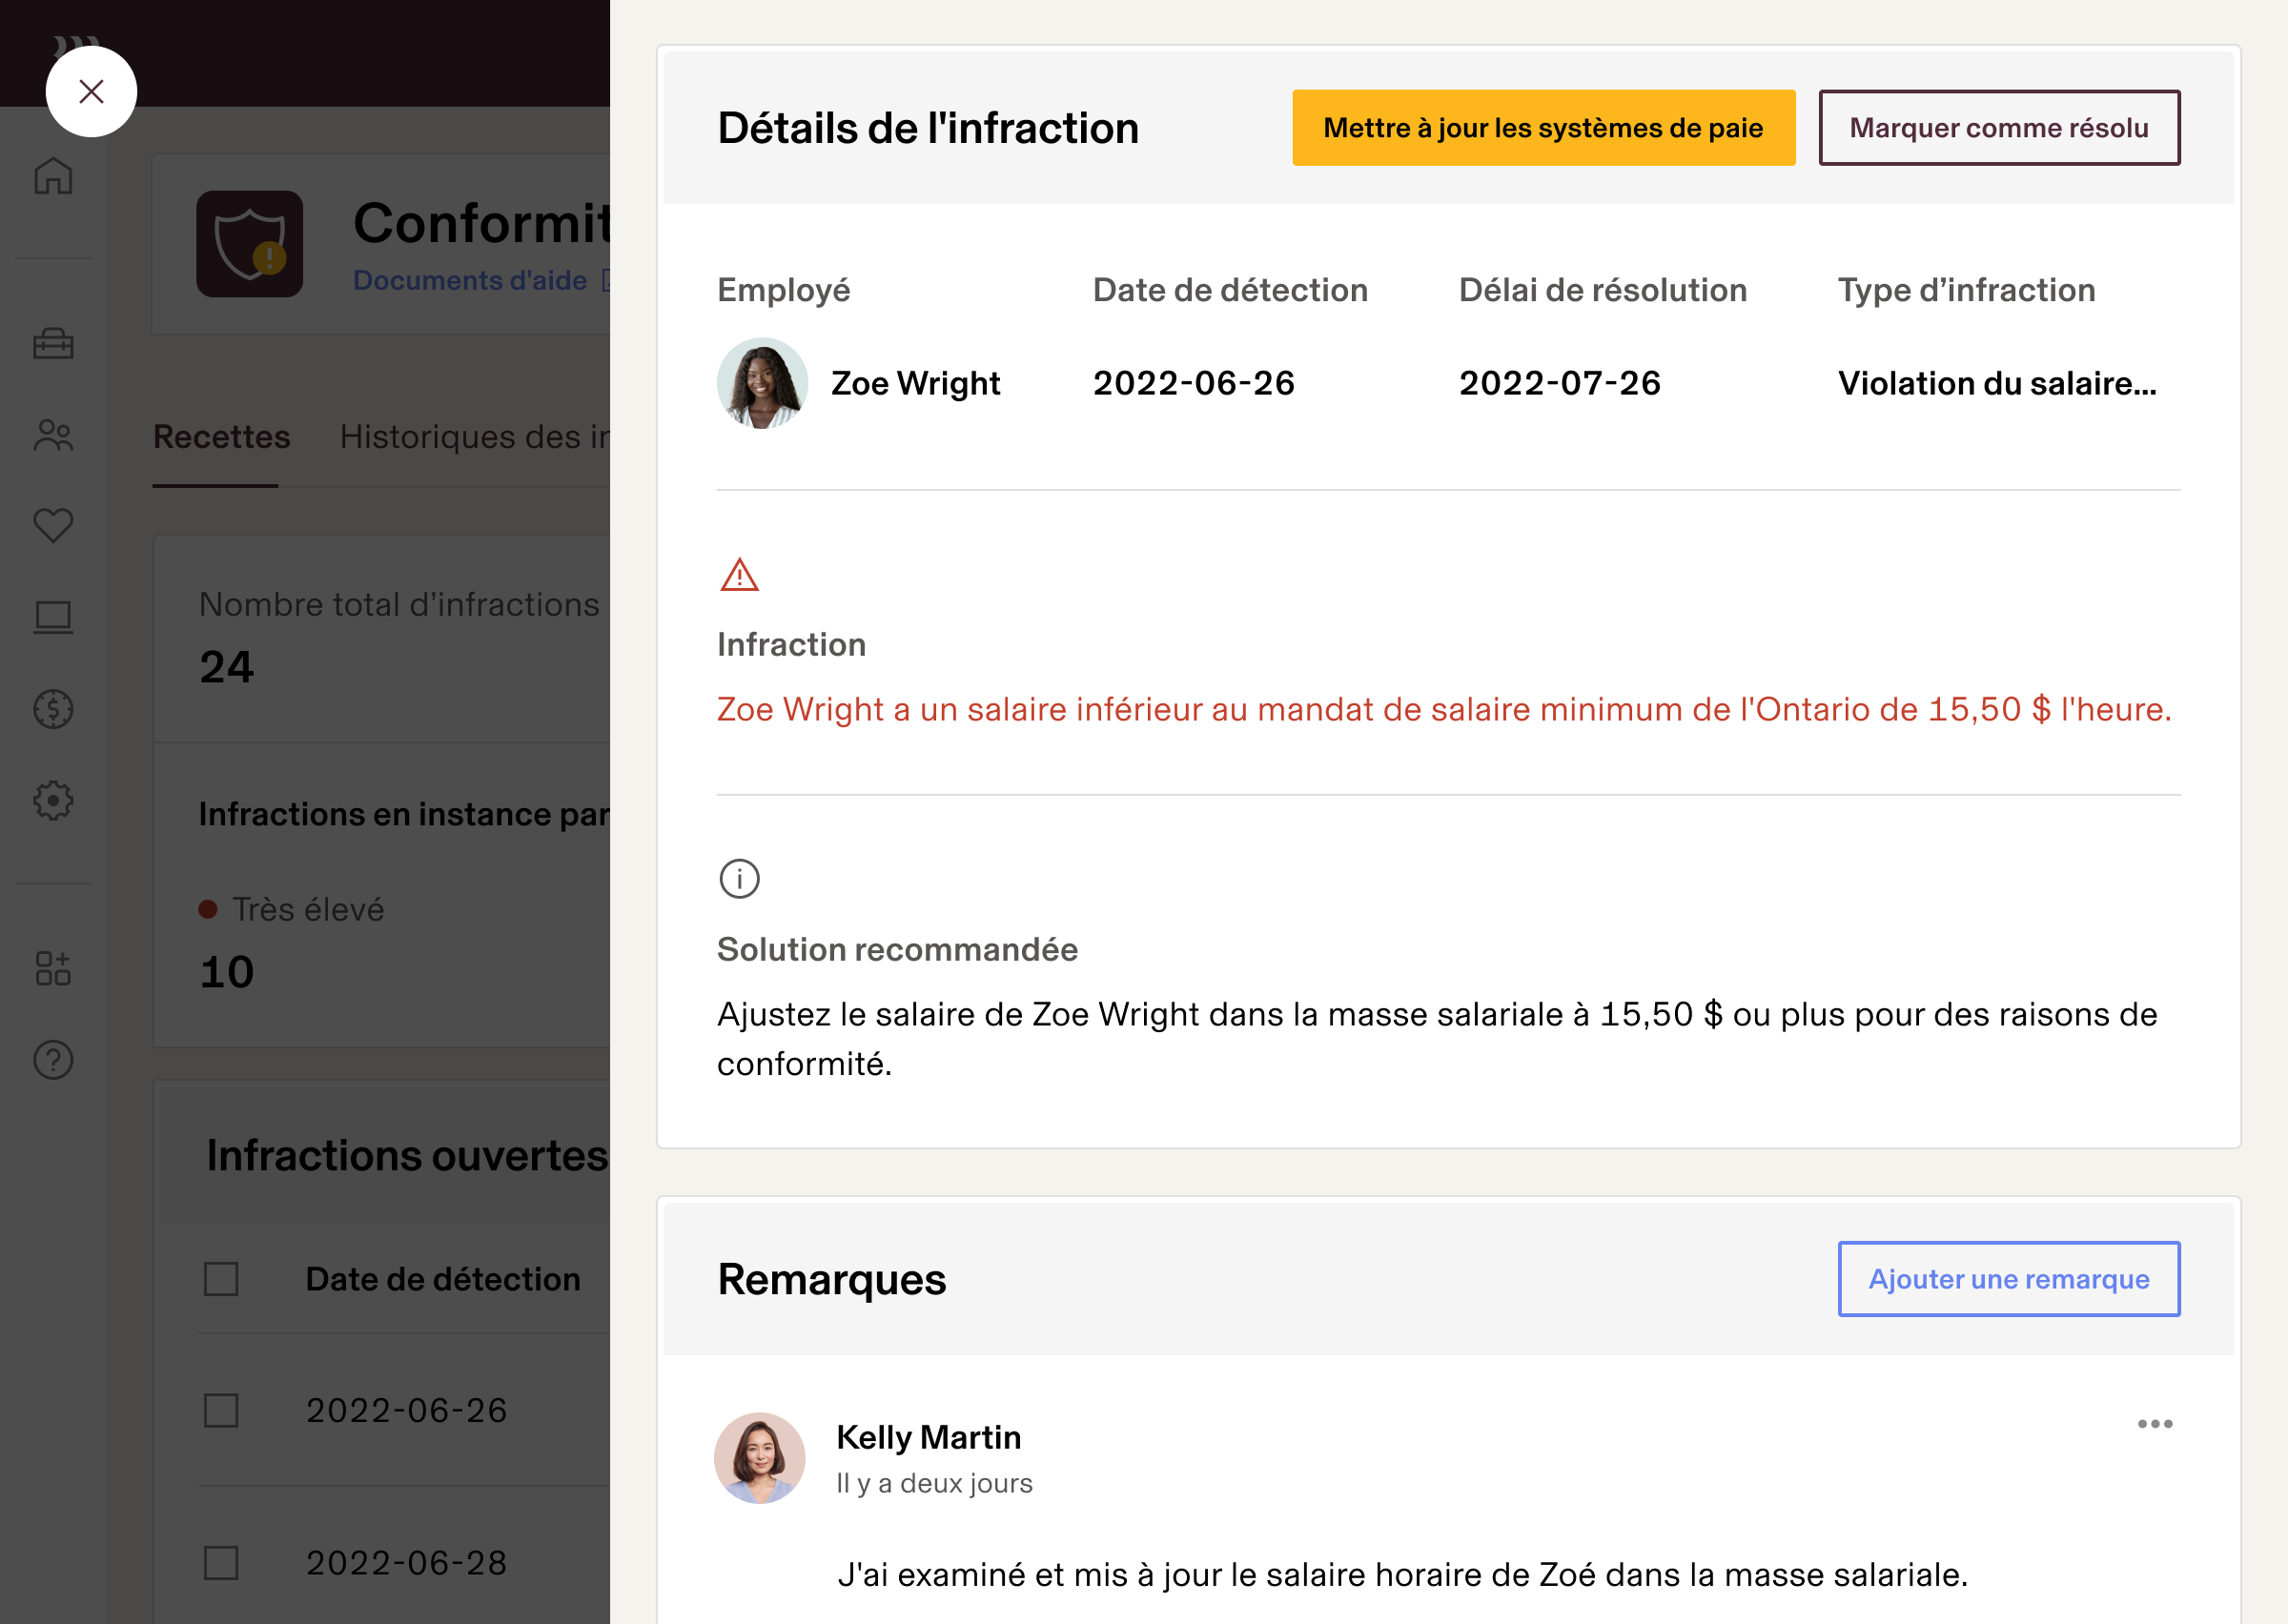
Task: Click the heart (benefits) sidebar icon
Action: 53,524
